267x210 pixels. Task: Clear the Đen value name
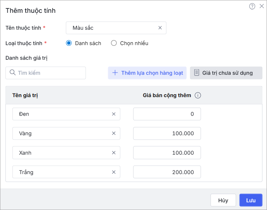pos(114,114)
